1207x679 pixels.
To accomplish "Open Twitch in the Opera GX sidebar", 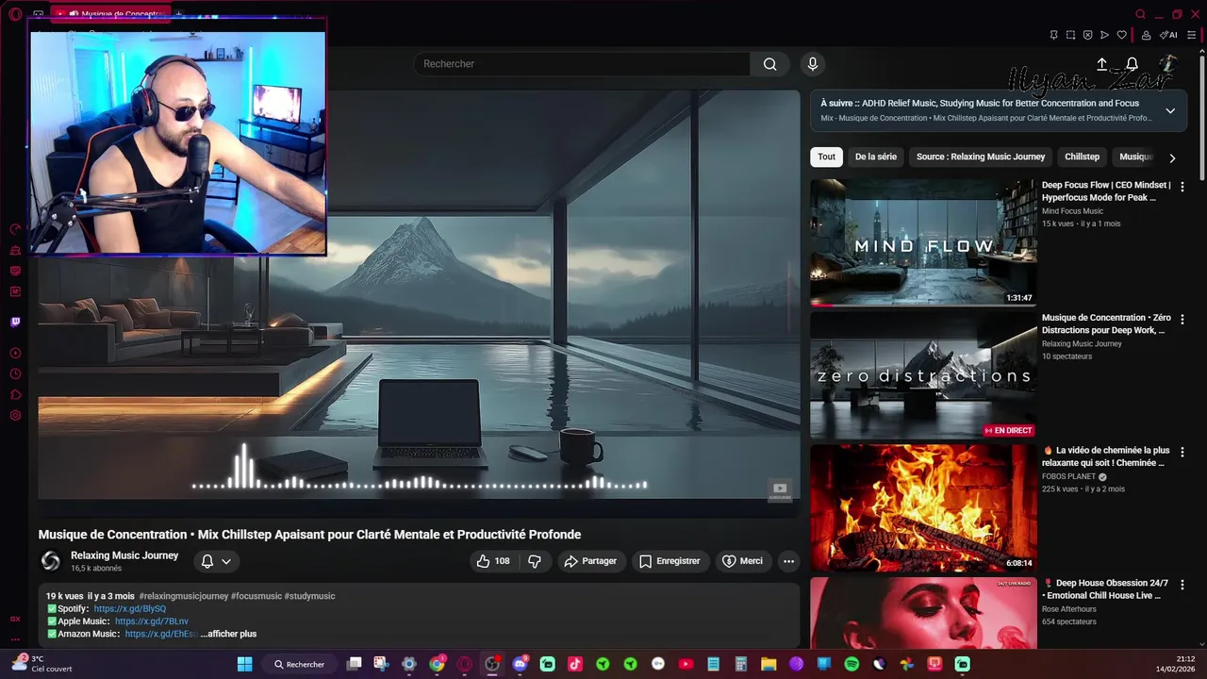I will 15,322.
